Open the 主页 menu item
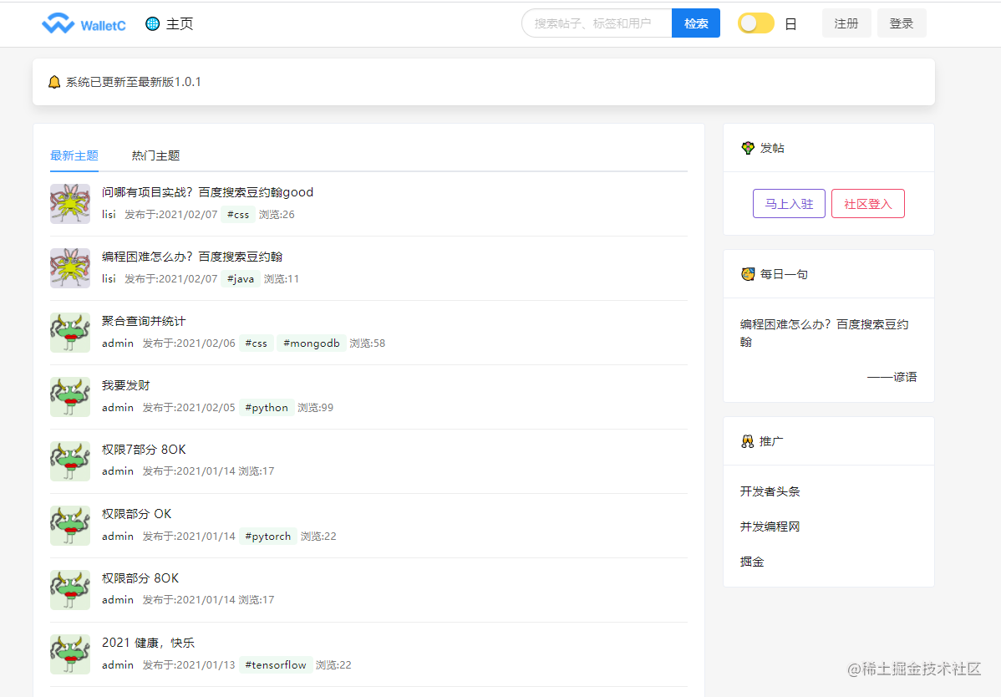The width and height of the screenshot is (1001, 697). pos(178,23)
